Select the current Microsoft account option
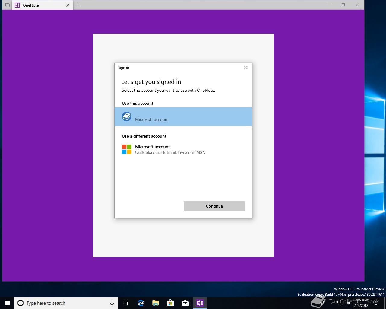The width and height of the screenshot is (386, 309). tap(183, 116)
